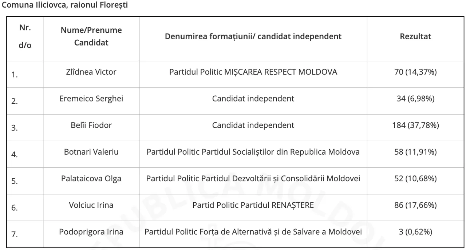466x250 pixels.
Task: Click the Denumirea formațiunii column header
Action: click(253, 36)
